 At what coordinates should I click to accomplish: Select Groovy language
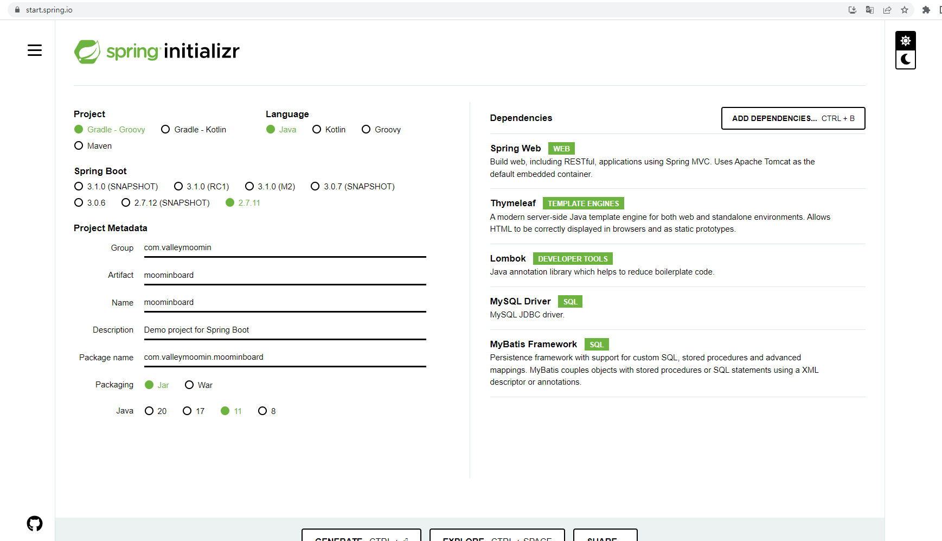pos(381,129)
